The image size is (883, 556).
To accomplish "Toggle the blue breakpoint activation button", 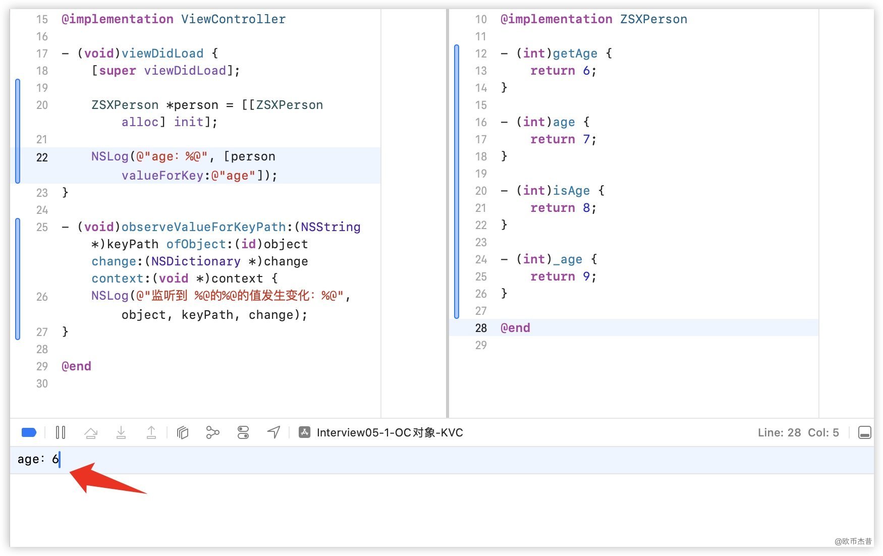I will pos(29,432).
